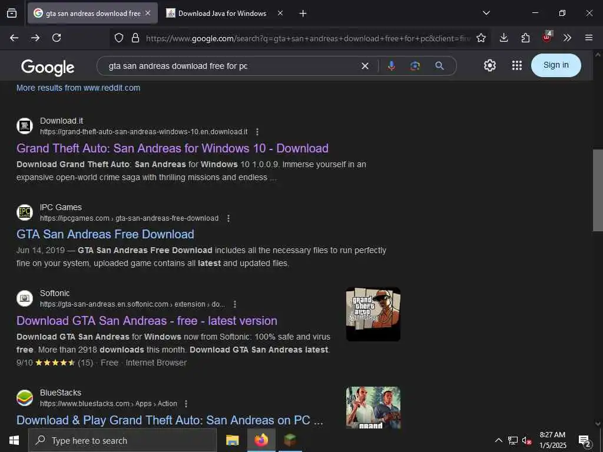Viewport: 603px width, 452px height.
Task: Open options for Download.it result
Action: 257,132
